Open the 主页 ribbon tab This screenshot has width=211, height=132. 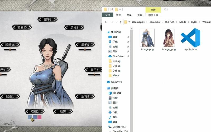118,15
